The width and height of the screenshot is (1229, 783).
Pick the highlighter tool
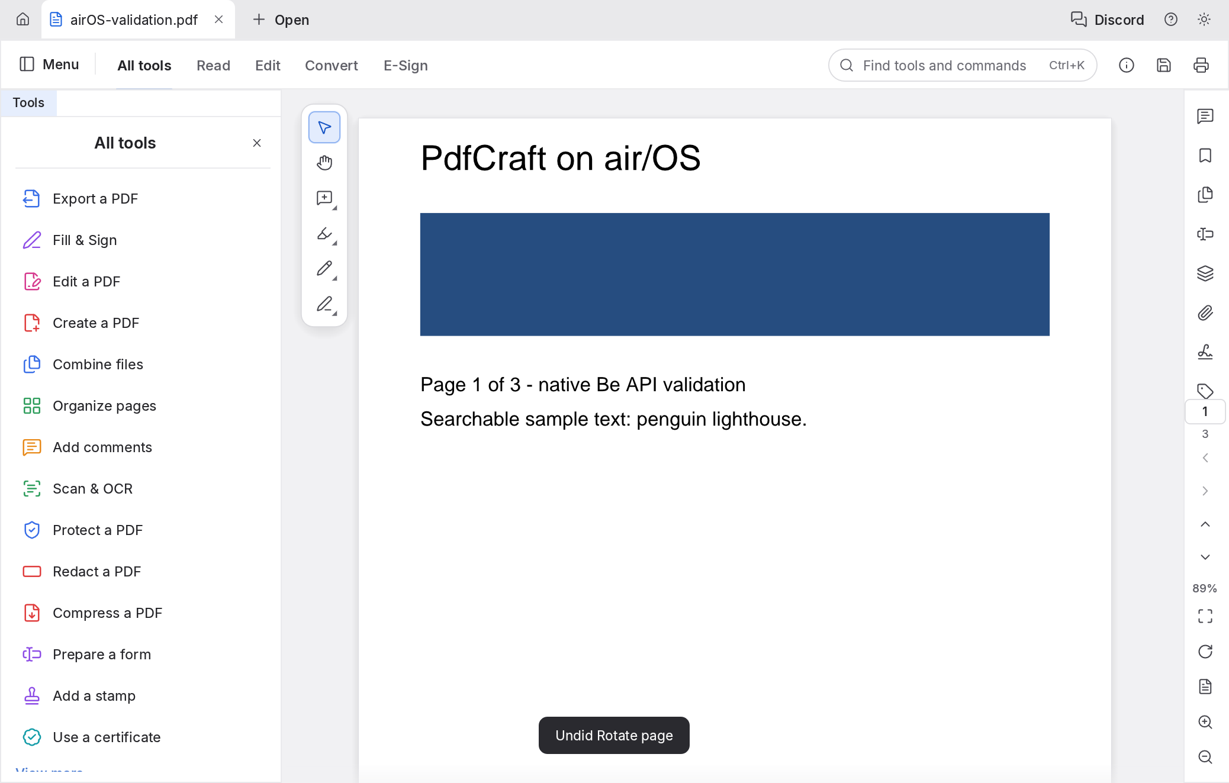click(324, 234)
